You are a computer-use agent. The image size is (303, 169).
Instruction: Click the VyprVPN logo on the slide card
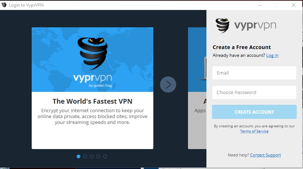(93, 62)
